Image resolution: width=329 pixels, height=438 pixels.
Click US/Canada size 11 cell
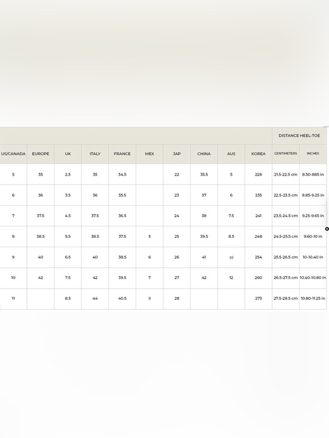(13, 298)
